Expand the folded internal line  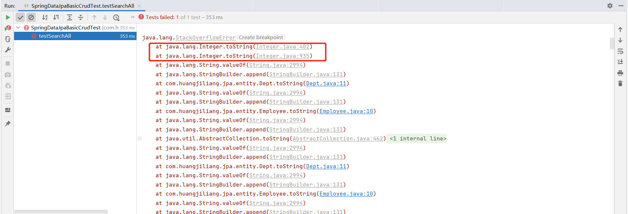[x=417, y=138]
